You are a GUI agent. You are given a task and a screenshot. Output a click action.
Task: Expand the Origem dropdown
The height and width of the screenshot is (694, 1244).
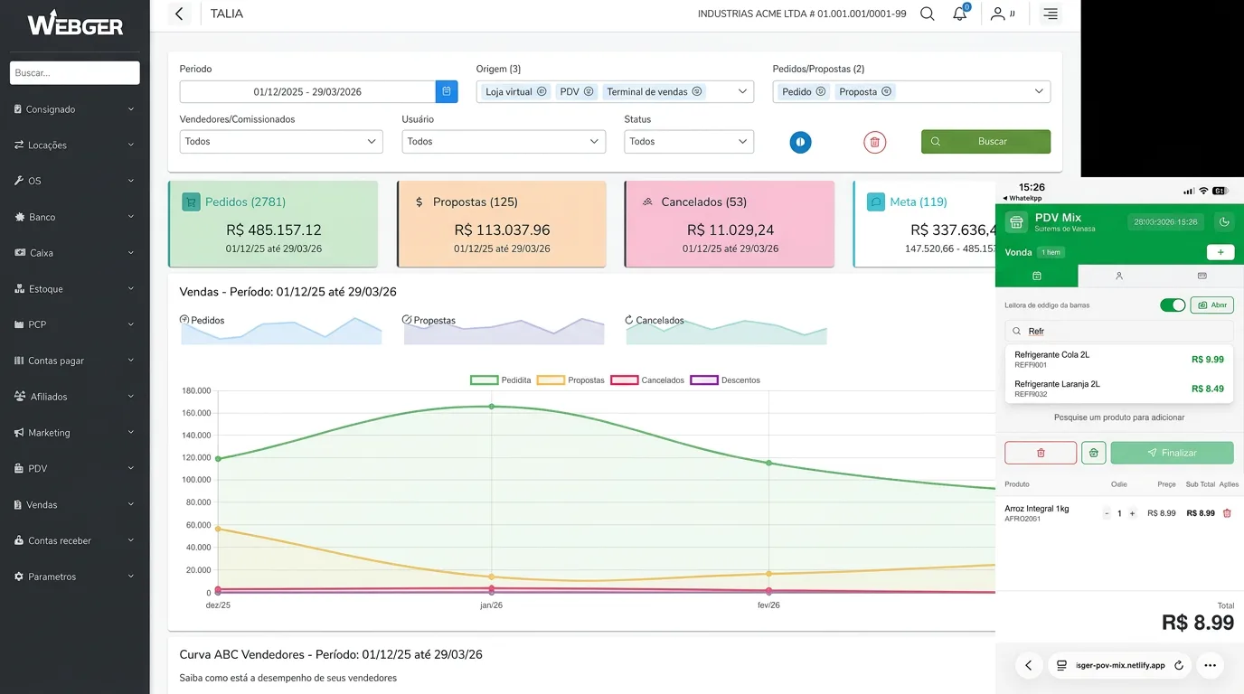click(x=742, y=91)
